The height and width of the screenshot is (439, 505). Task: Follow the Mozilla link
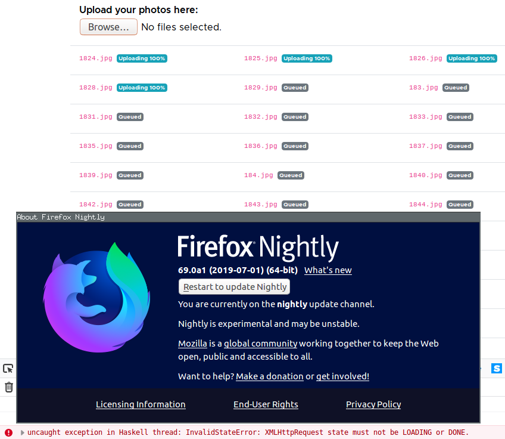[192, 344]
